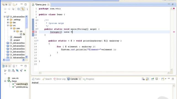Switch to the Outline (O) tab
This screenshot has width=177, height=99.
point(5,66)
